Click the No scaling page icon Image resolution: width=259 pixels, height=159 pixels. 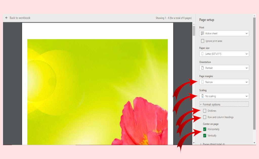pos(202,96)
